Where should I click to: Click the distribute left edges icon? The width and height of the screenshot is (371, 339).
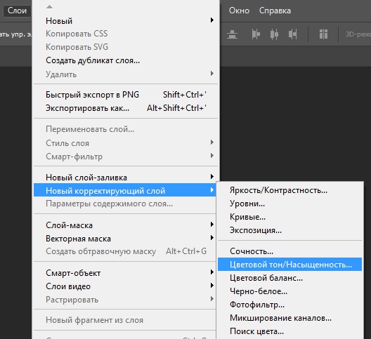[x=256, y=34]
